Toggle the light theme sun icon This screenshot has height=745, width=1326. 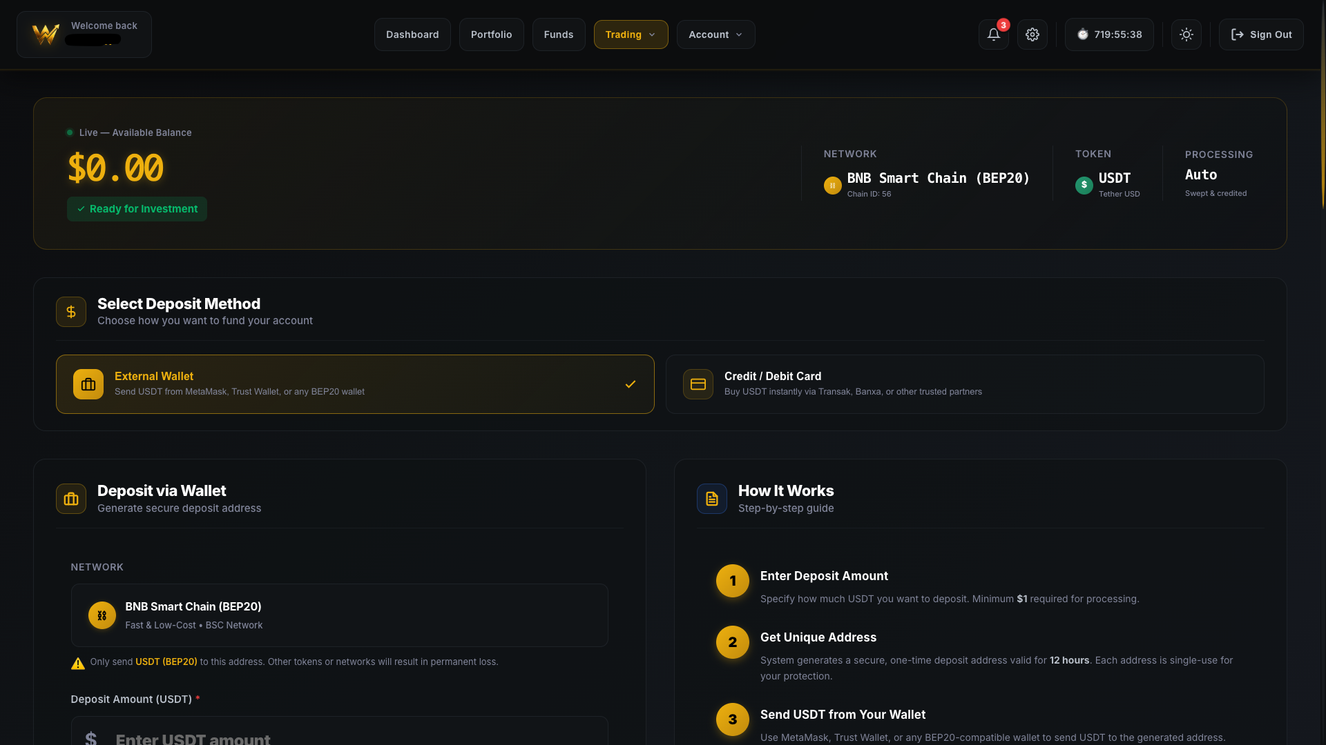pos(1186,34)
